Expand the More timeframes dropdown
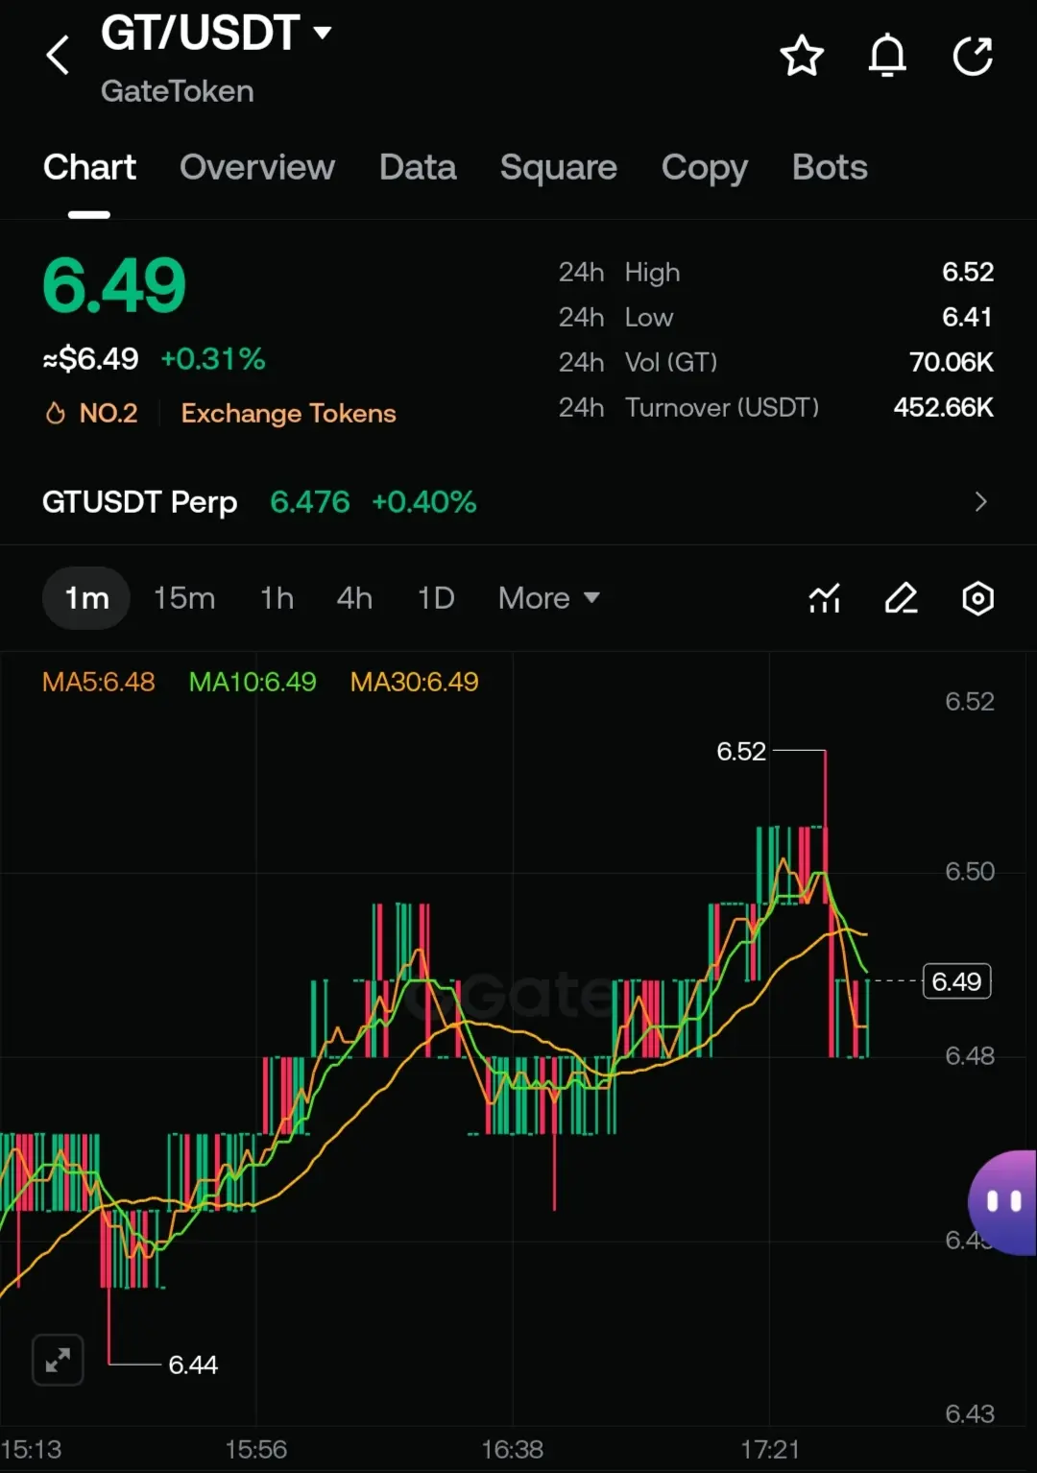The width and height of the screenshot is (1037, 1473). [548, 598]
